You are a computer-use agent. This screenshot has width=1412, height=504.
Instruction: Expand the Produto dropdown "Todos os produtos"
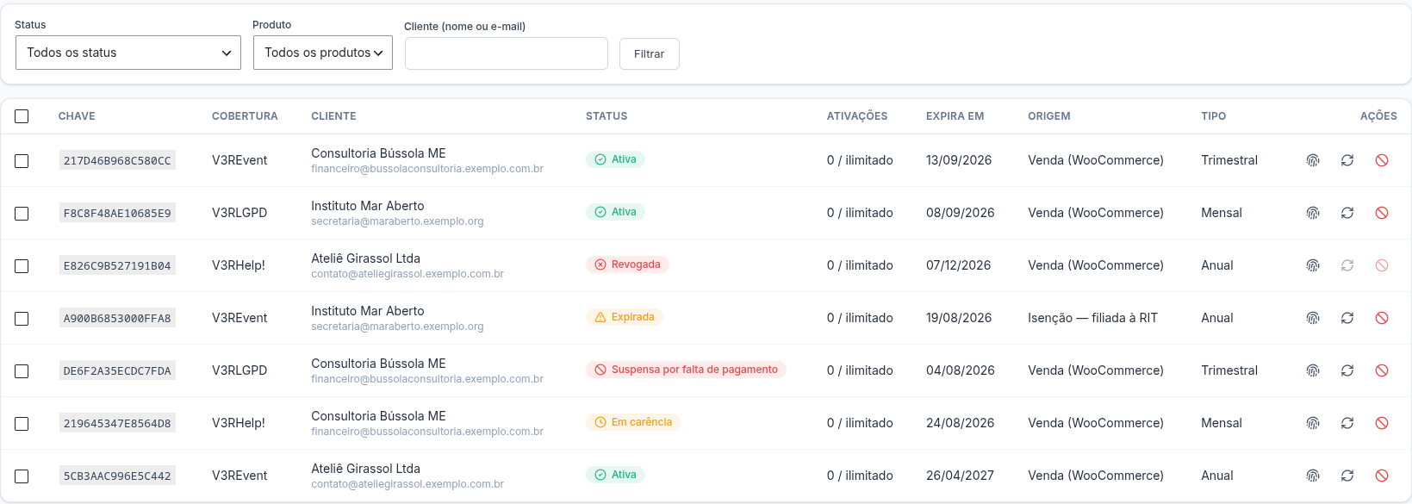[x=323, y=53]
